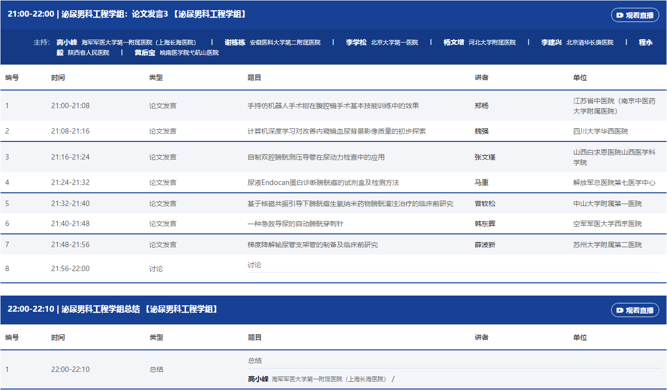Open host 杨文增 from 河北大学附属医院

[453, 43]
